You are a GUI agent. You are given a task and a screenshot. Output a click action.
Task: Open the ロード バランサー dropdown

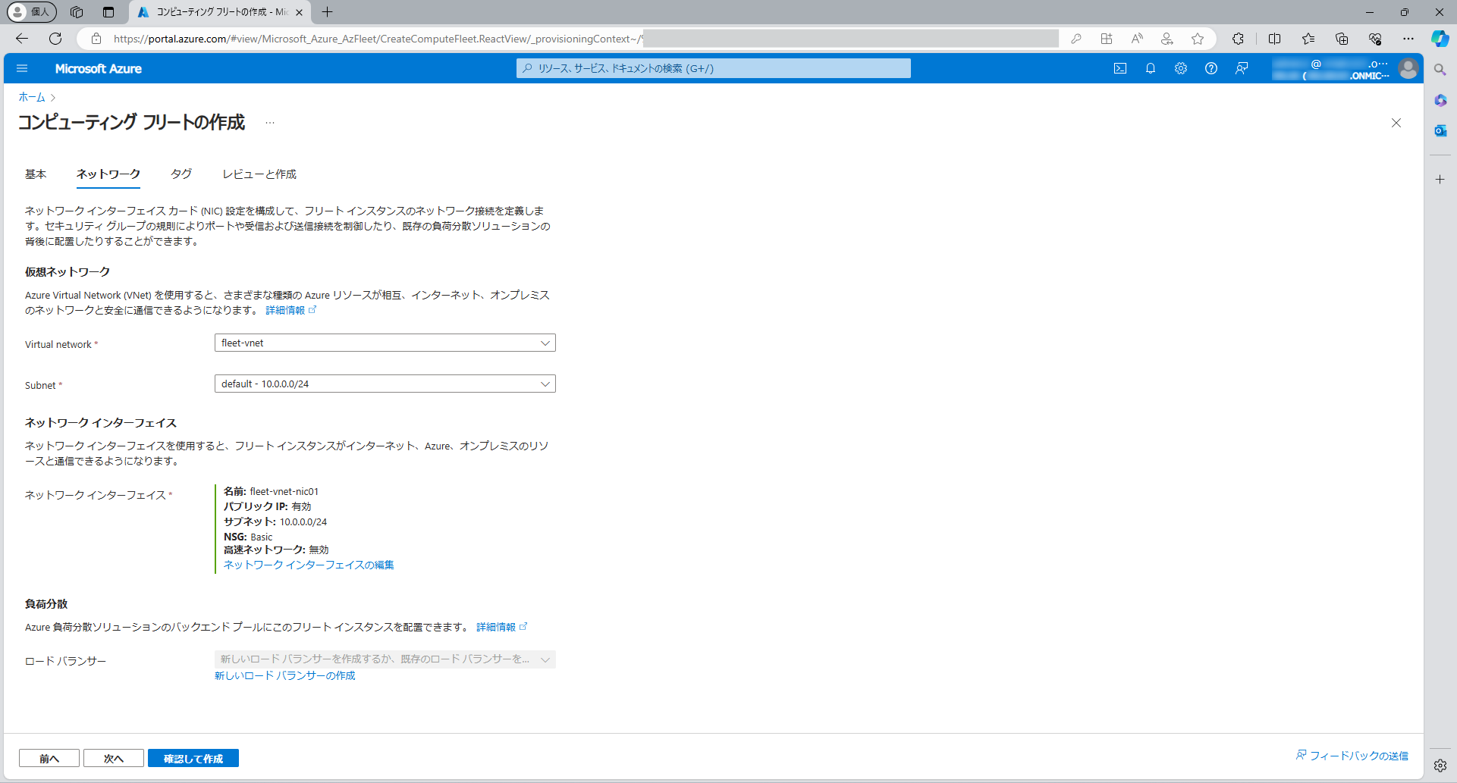(x=385, y=659)
